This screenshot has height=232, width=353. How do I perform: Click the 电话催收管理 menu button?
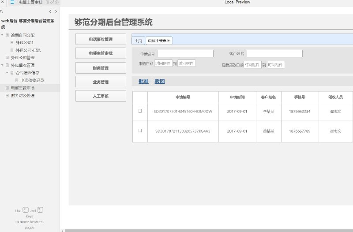pos(101,39)
